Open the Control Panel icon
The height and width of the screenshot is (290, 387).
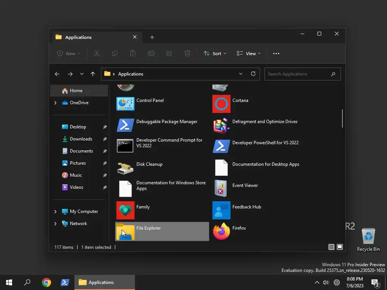tap(125, 104)
